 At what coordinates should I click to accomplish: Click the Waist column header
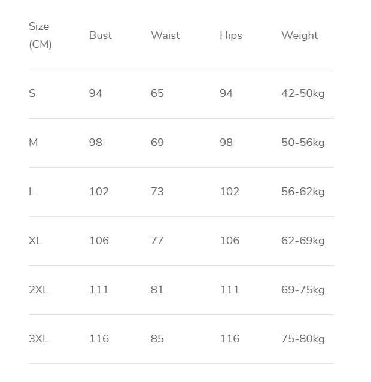165,35
